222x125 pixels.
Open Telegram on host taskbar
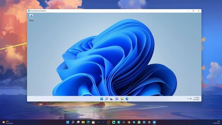pos(134,122)
